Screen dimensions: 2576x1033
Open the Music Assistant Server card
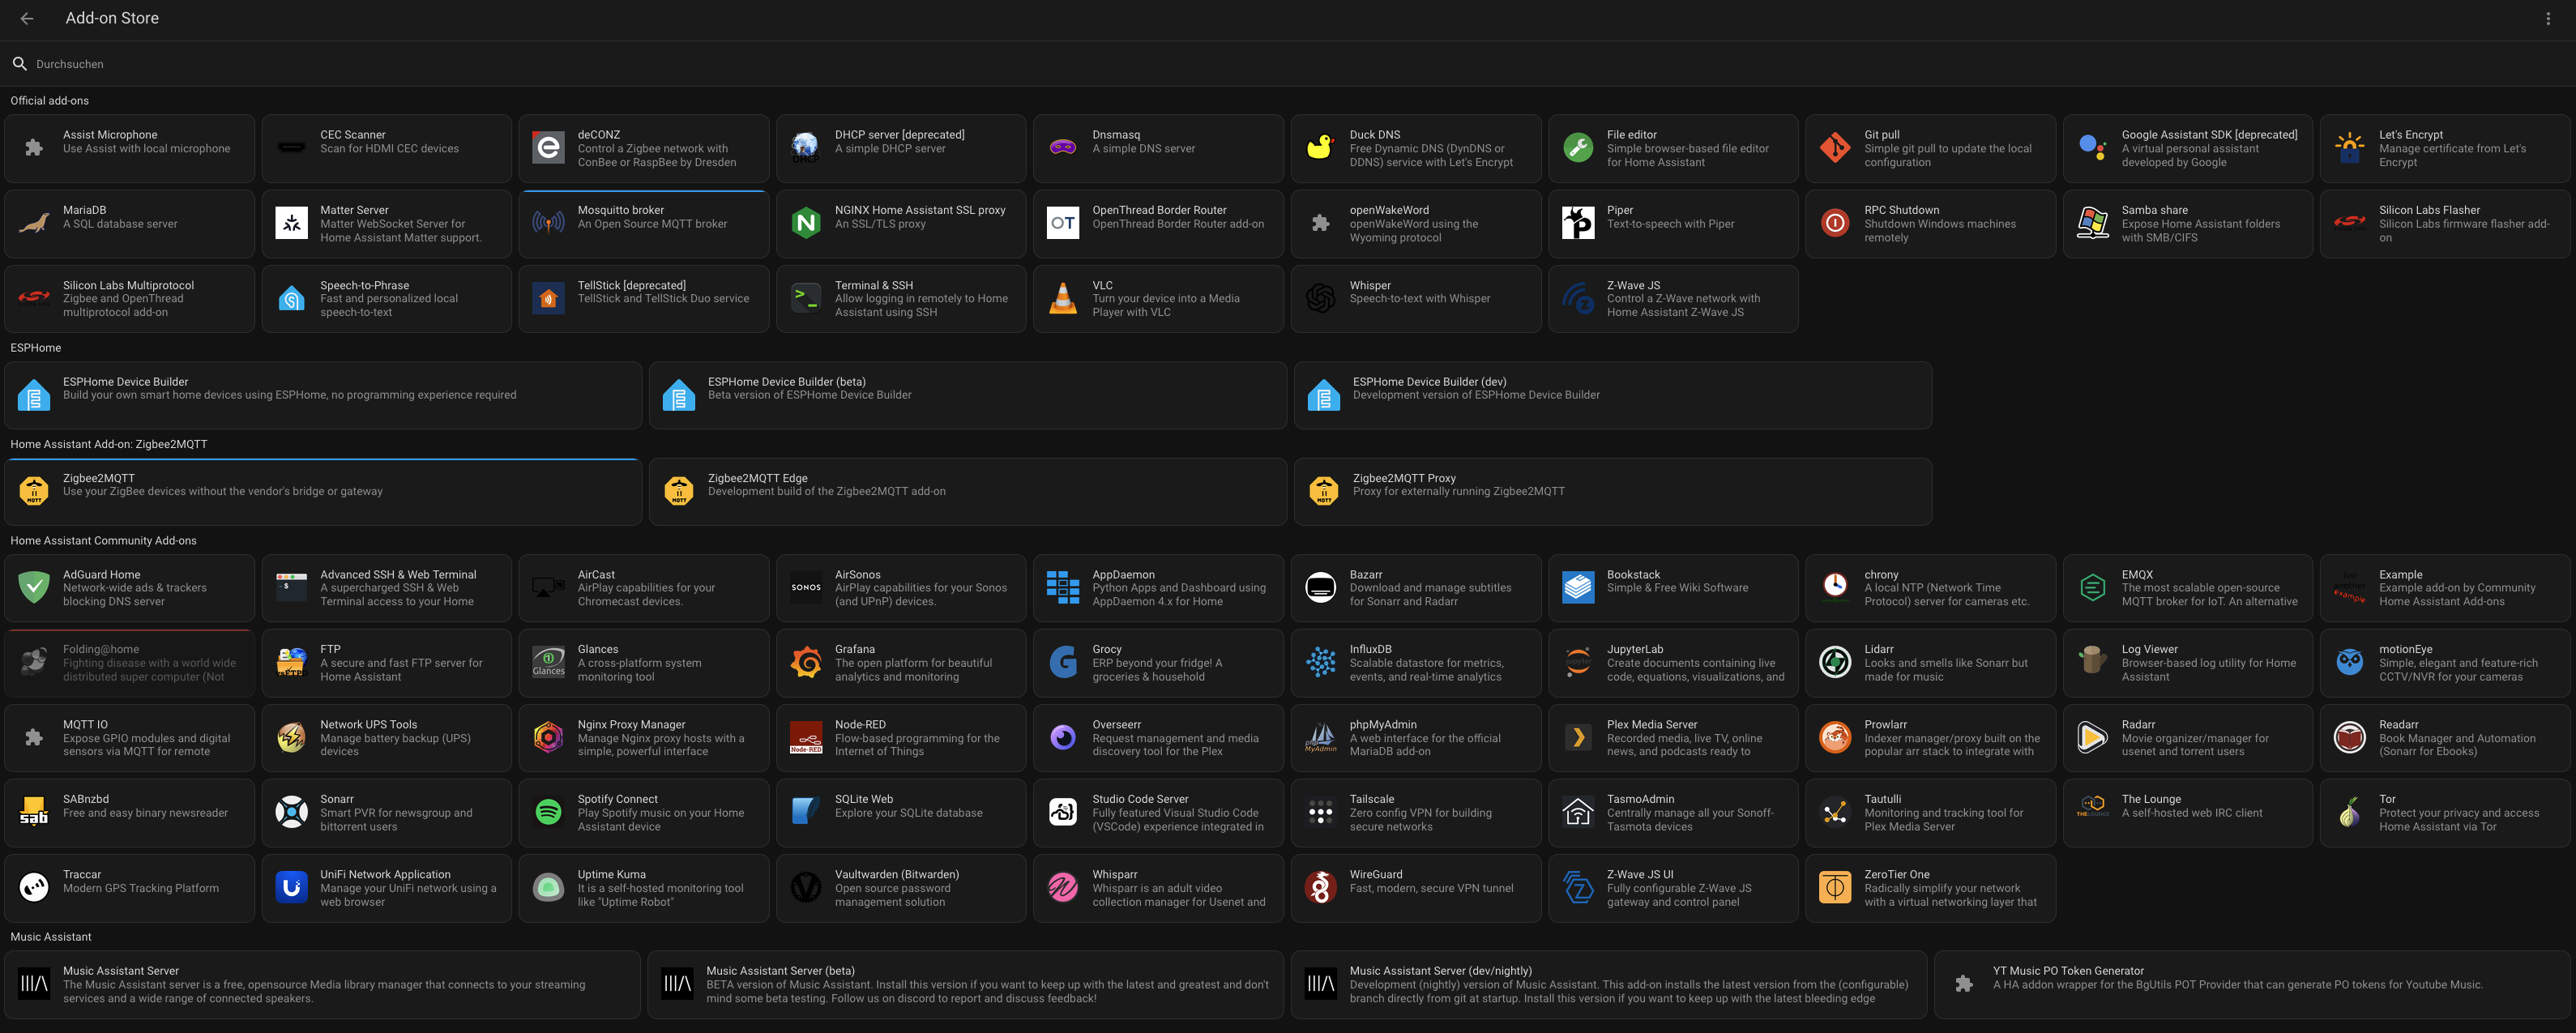click(x=322, y=984)
